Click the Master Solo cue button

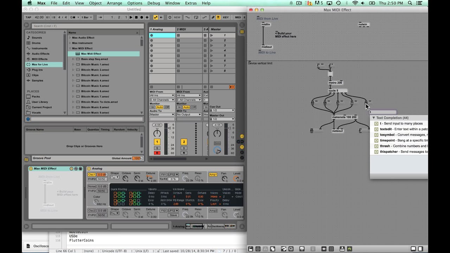click(217, 143)
